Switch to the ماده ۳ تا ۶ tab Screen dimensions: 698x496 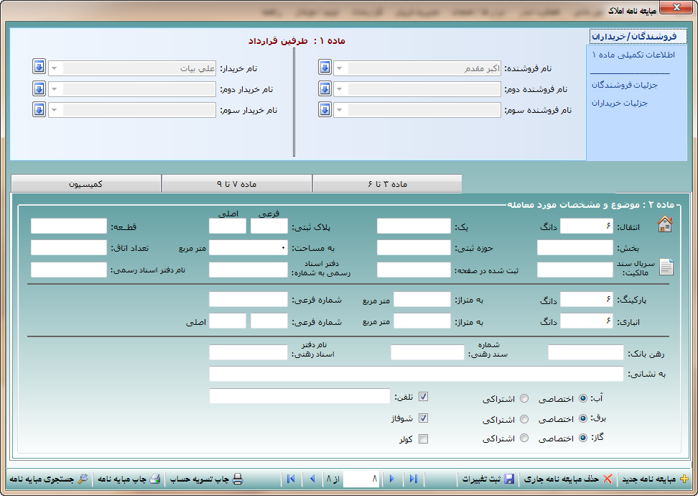pos(386,184)
